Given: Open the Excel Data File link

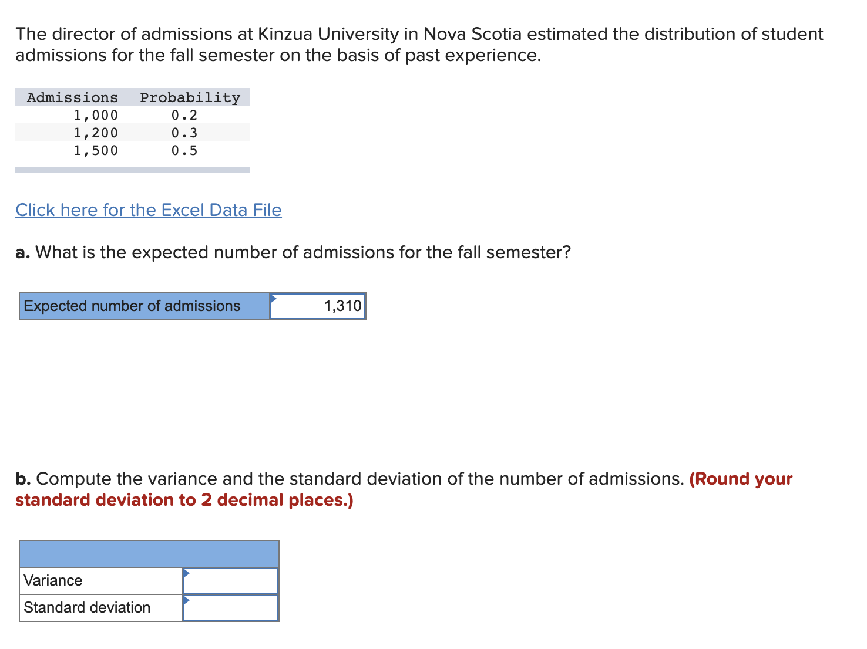Looking at the screenshot, I should 148,210.
